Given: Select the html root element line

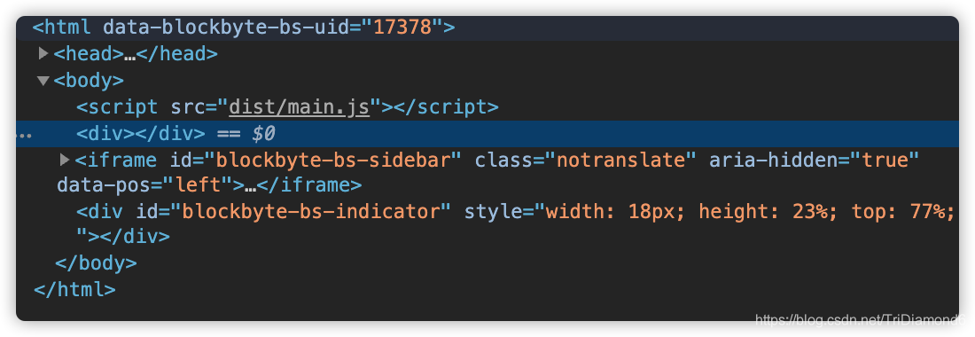Looking at the screenshot, I should click(487, 28).
